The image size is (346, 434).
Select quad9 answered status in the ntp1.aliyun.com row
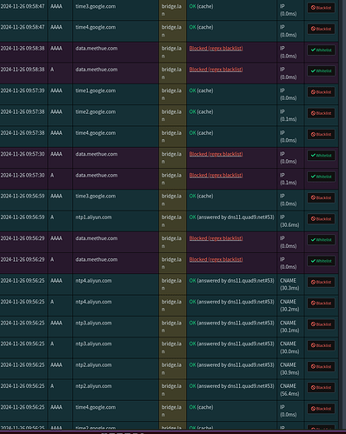click(x=231, y=217)
